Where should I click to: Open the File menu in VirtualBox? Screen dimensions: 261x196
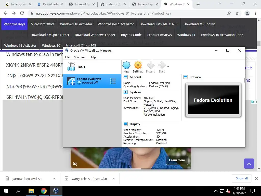(x=67, y=57)
